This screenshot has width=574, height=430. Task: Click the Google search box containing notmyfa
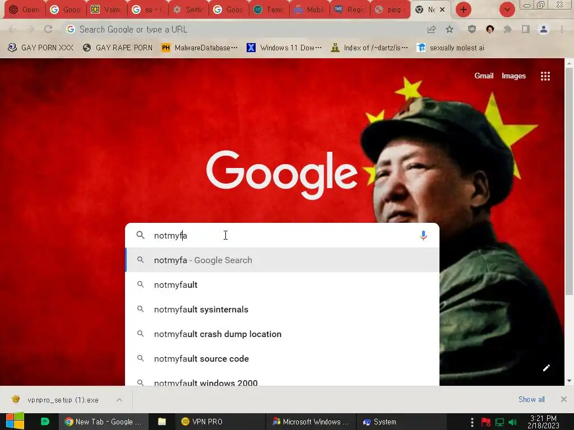282,236
